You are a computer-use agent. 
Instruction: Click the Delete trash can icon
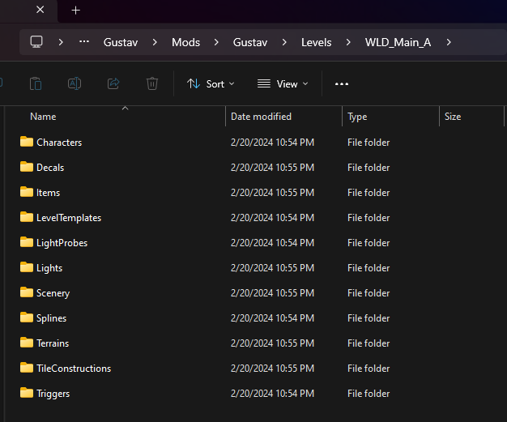click(x=152, y=83)
